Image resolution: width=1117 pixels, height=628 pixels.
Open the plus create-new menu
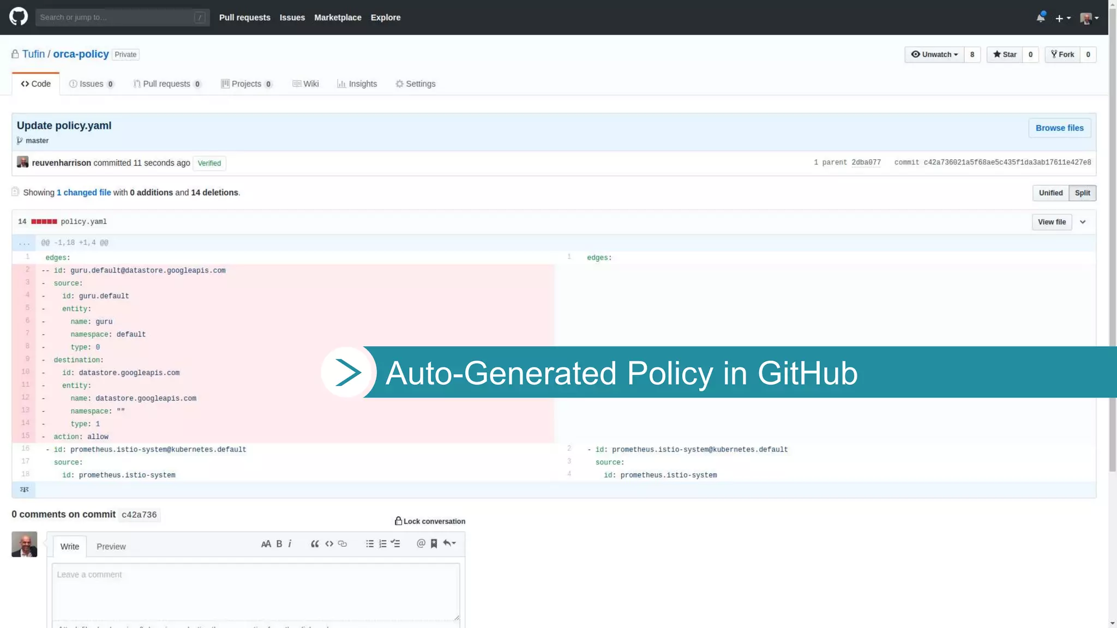coord(1062,18)
